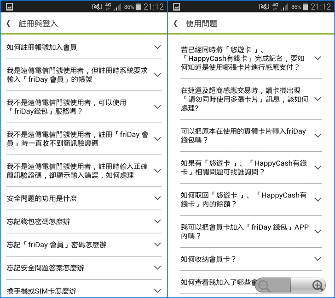335x298 pixels.
Task: Expand chevron next to 如何收納會員卡？
Action: tap(318, 259)
